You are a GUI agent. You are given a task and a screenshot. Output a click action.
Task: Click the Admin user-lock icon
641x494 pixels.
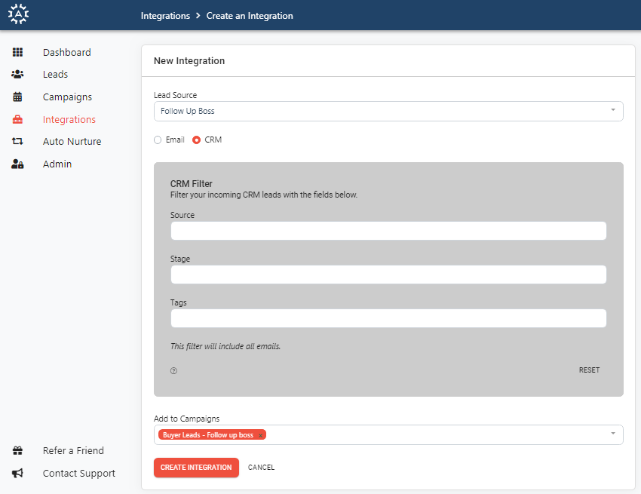(x=17, y=164)
